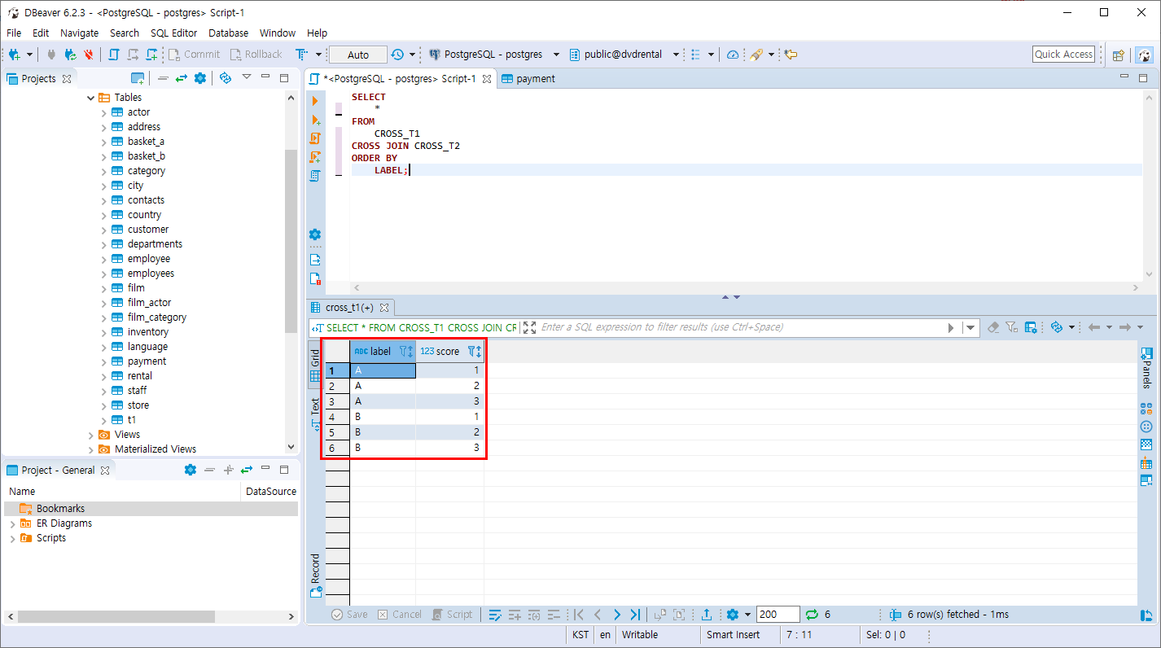Click the bottom-left horizontal scrollbar

coord(116,617)
